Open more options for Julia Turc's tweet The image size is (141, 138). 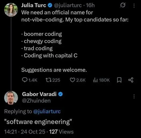pos(134,6)
